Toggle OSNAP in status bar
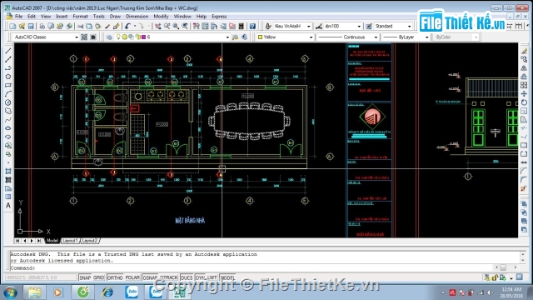The height and width of the screenshot is (300, 533). tap(150, 277)
